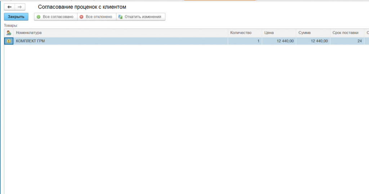This screenshot has width=369, height=194.
Task: Click the status icon column header
Action: (x=9, y=33)
